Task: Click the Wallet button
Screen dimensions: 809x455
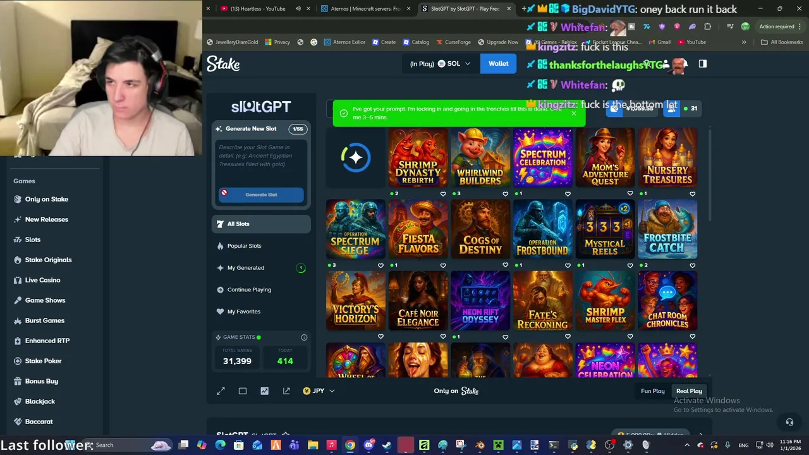Action: (498, 64)
